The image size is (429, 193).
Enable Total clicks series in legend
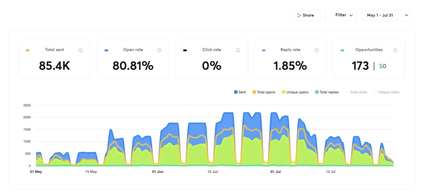tap(356, 92)
